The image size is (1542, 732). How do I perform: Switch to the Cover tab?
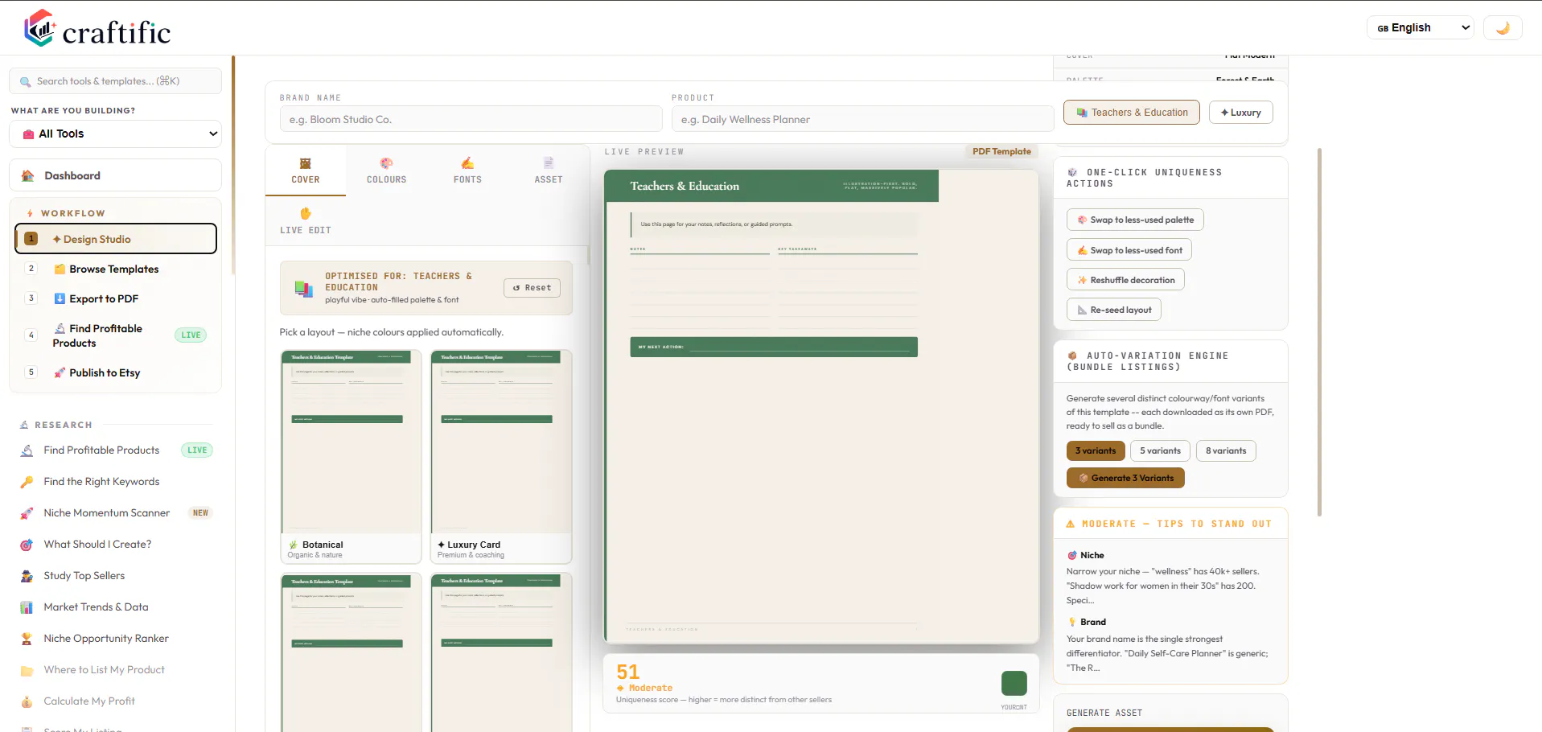click(x=306, y=171)
